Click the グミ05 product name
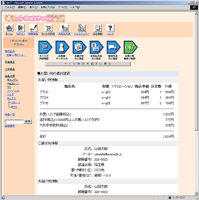The width and height of the screenshot is (199, 200). [44, 103]
